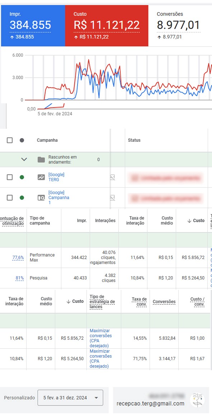212x419 pixels.
Task: Click the account avatar icon
Action: click(197, 400)
